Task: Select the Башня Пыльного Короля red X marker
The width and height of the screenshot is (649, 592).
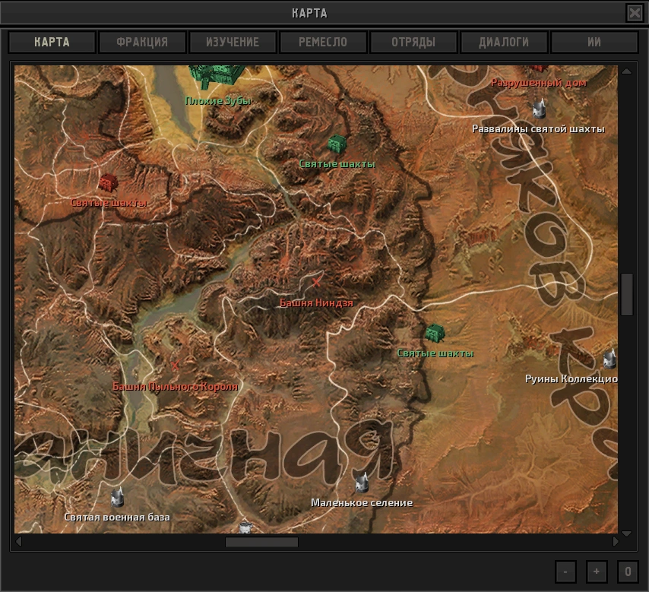Action: pos(176,366)
